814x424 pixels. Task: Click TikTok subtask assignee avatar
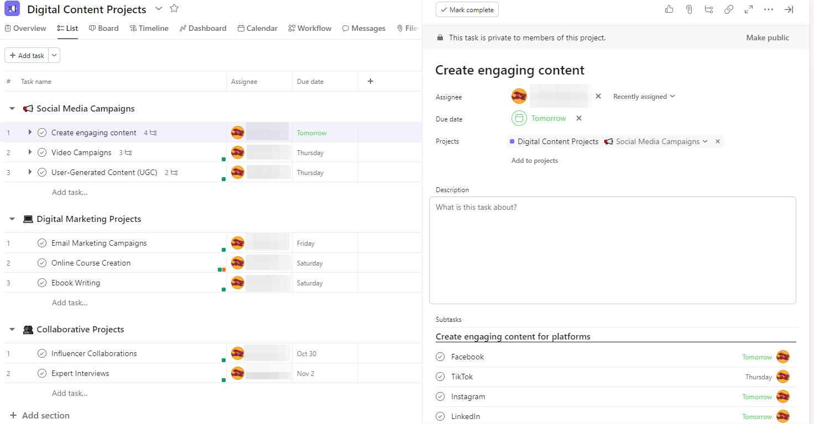click(782, 377)
